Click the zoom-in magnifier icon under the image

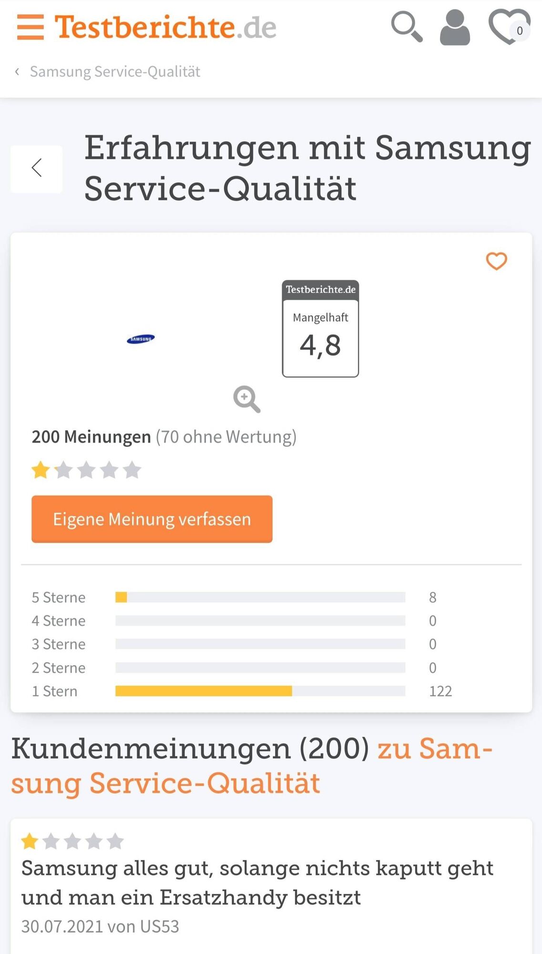point(246,399)
